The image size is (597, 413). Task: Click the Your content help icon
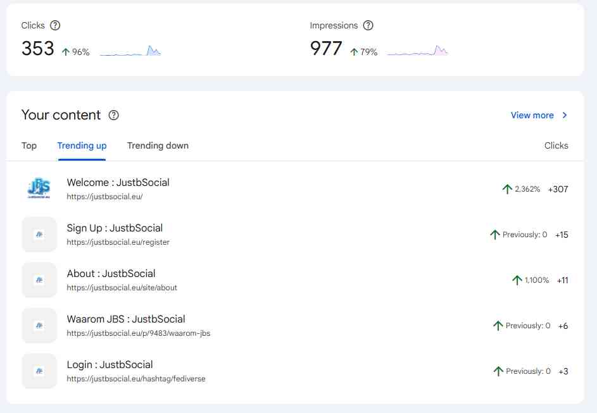pyautogui.click(x=114, y=115)
